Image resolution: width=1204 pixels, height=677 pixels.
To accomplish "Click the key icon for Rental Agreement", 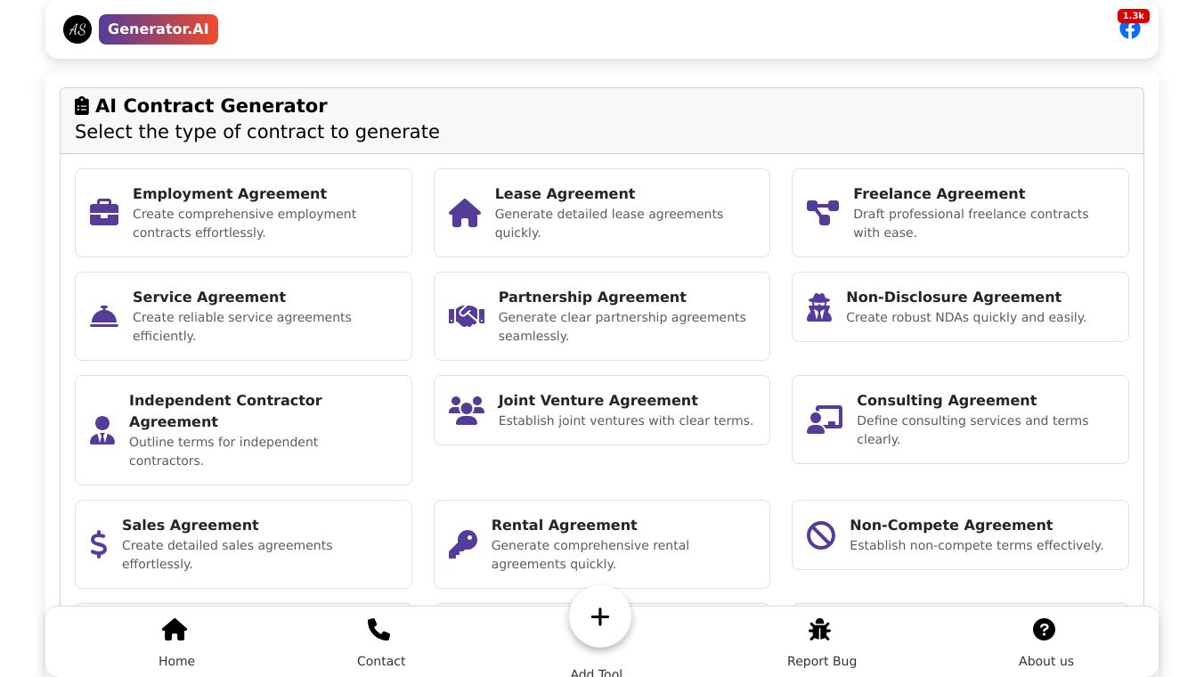I will point(463,544).
